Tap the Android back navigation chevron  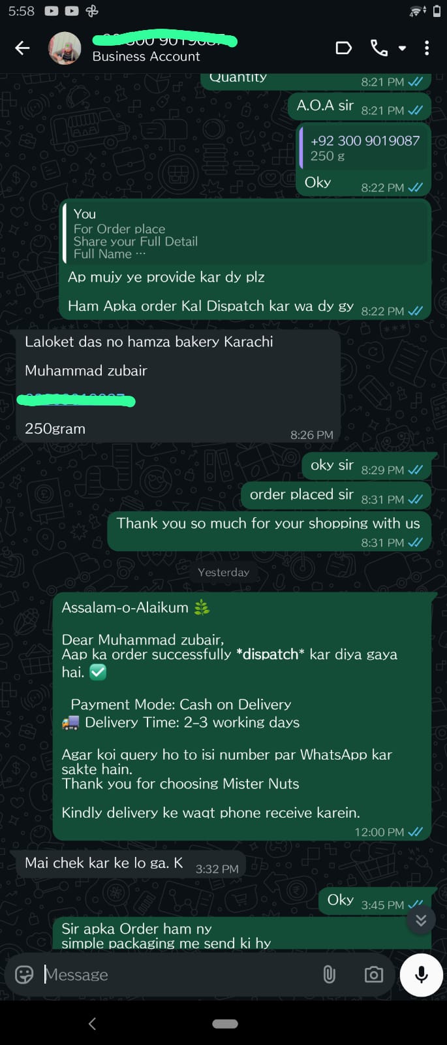[x=92, y=1023]
